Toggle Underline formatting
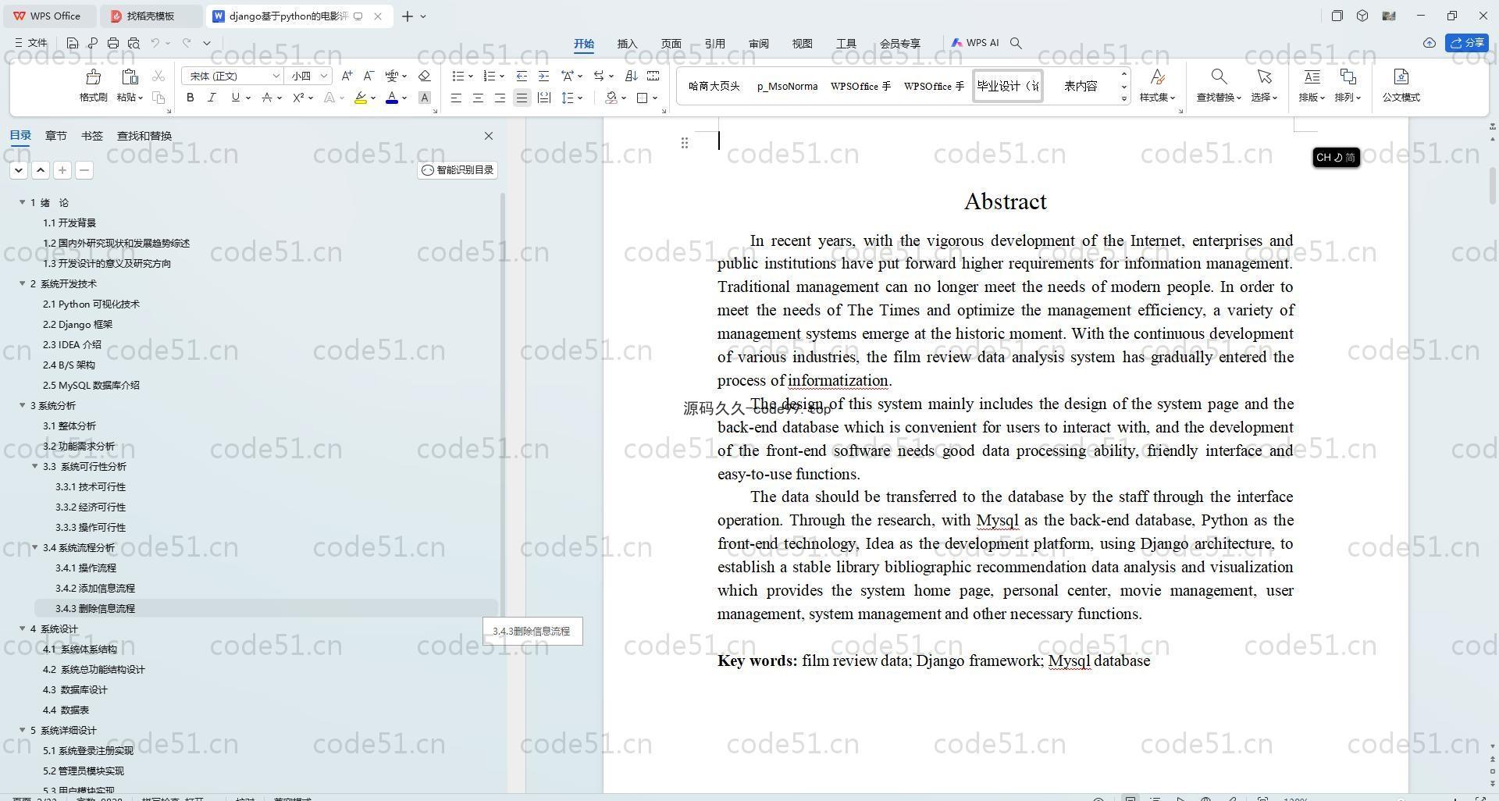Image resolution: width=1499 pixels, height=801 pixels. pyautogui.click(x=235, y=98)
